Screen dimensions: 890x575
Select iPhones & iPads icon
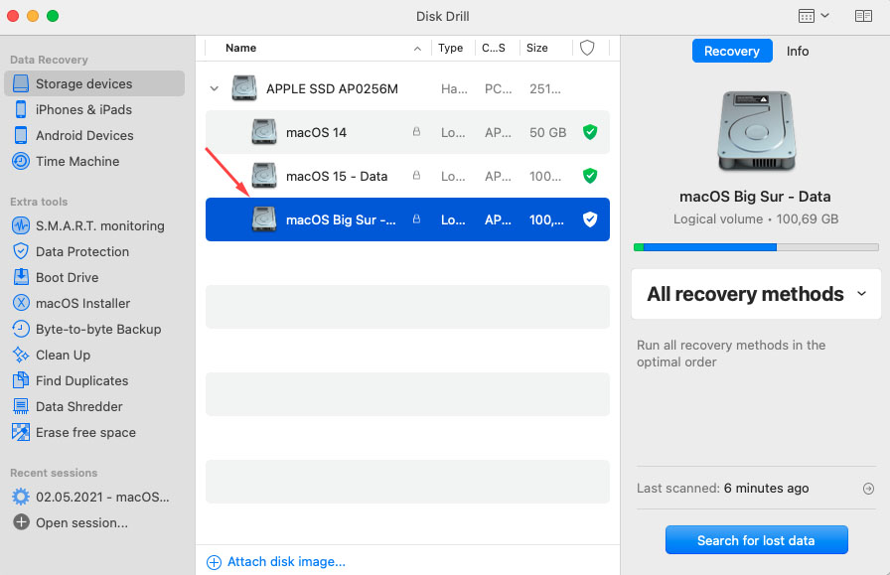(21, 109)
